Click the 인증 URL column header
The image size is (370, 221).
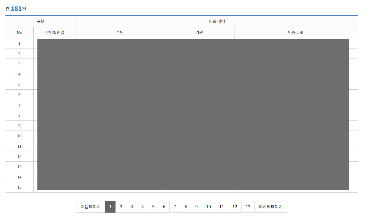tap(296, 32)
